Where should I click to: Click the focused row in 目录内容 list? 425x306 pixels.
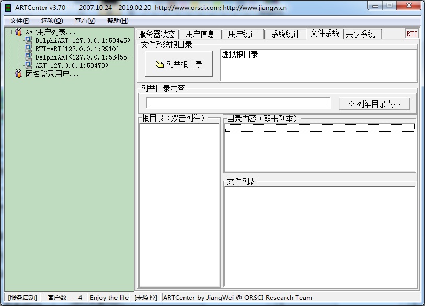click(x=319, y=128)
